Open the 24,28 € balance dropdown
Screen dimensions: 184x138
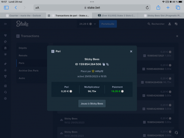click(x=88, y=24)
